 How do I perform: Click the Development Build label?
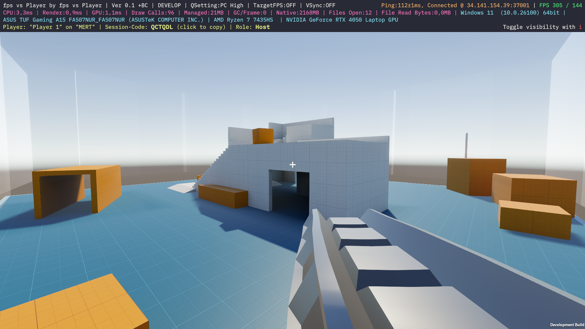pyautogui.click(x=567, y=325)
